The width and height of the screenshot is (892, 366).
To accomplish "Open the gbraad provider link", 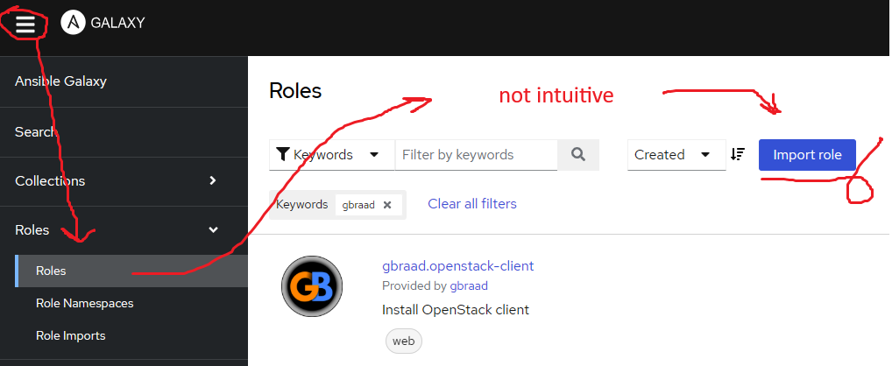I will (x=469, y=285).
